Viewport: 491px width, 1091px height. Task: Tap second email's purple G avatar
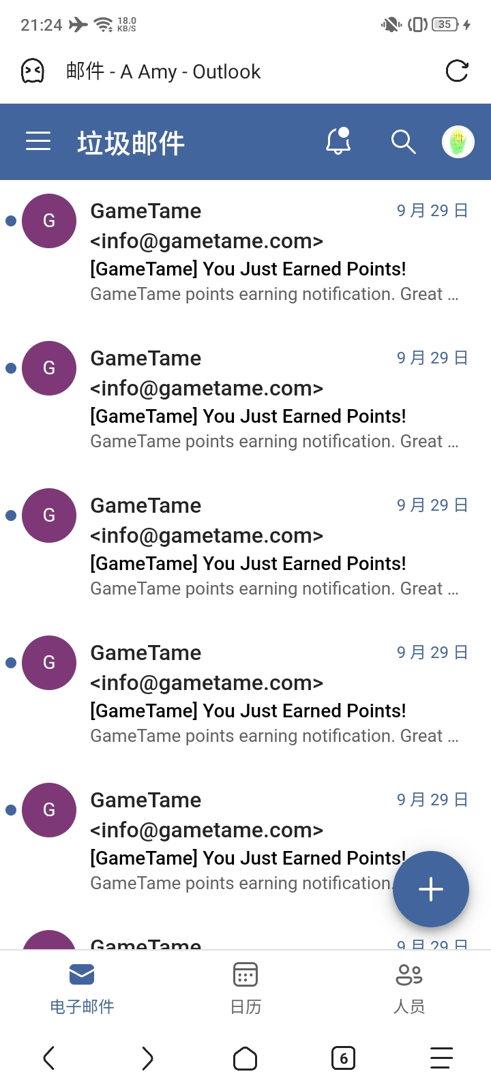click(x=49, y=368)
